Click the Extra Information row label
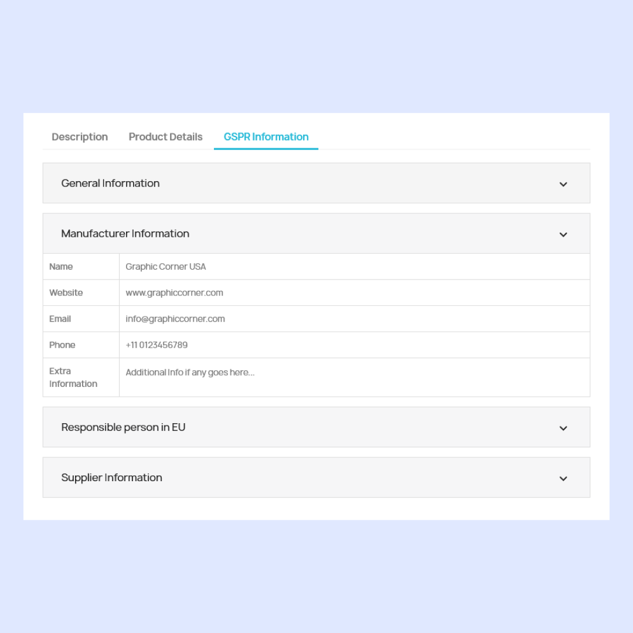This screenshot has height=633, width=633. pyautogui.click(x=73, y=377)
